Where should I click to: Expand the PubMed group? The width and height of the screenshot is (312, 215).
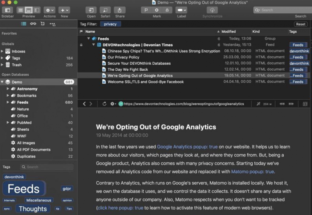click(x=8, y=123)
